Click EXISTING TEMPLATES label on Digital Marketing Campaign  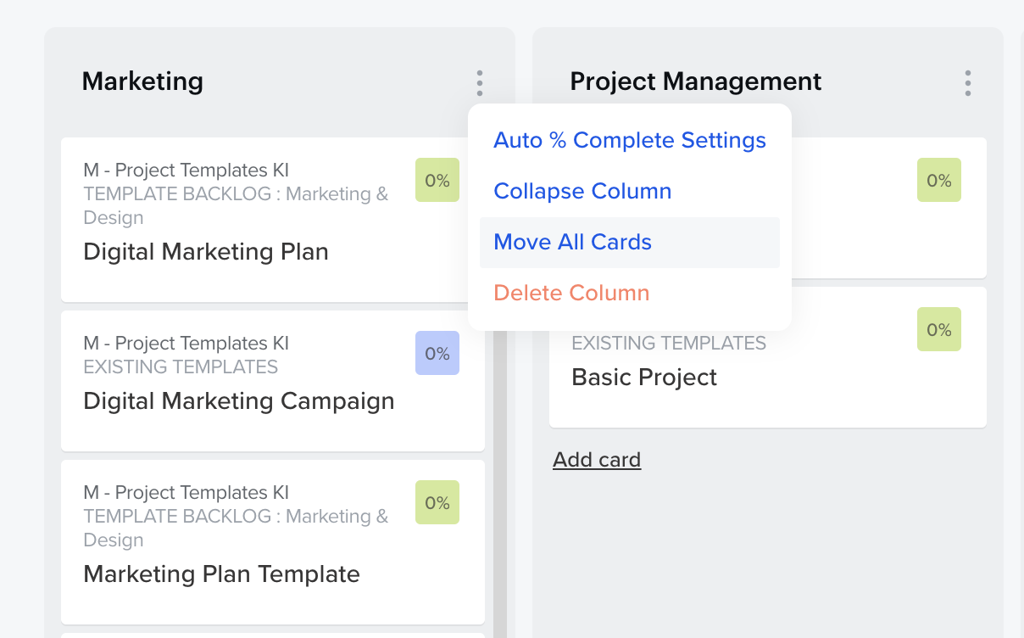point(181,367)
